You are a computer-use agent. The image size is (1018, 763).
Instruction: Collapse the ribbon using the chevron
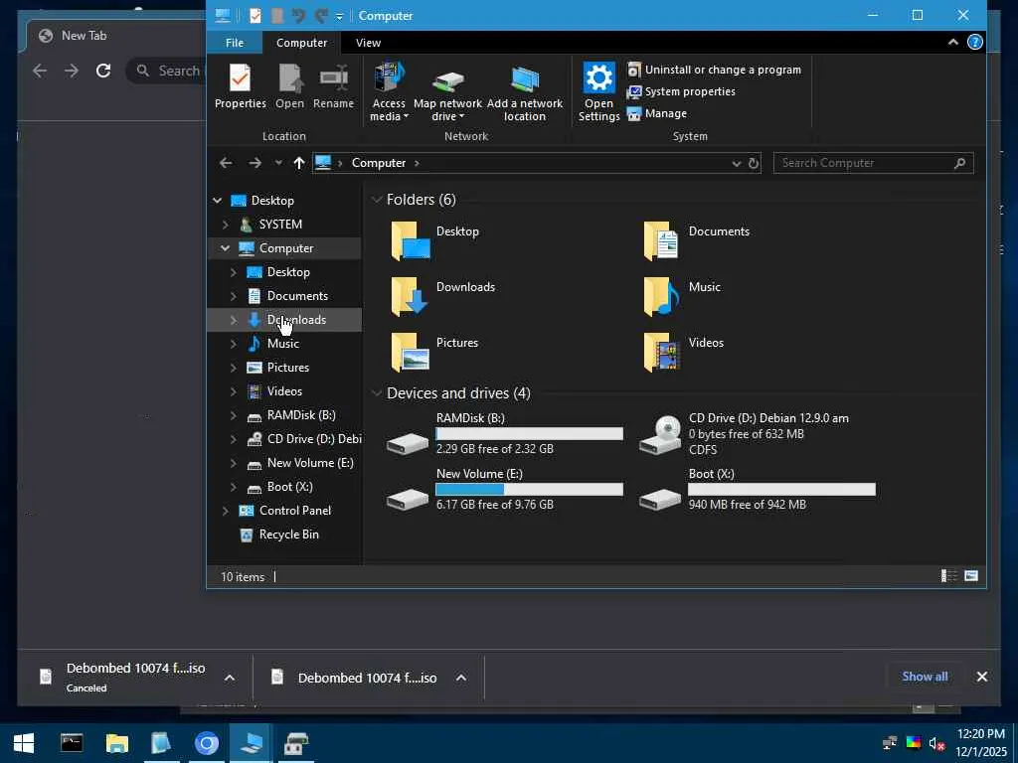(x=953, y=43)
